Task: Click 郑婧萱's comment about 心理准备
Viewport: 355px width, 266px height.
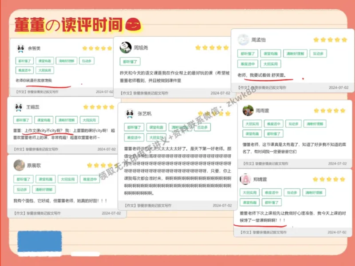Action: 293,217
